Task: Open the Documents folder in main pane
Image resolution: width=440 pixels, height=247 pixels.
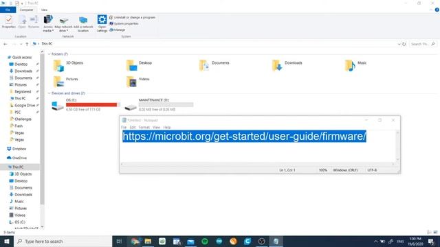Action: coord(204,66)
